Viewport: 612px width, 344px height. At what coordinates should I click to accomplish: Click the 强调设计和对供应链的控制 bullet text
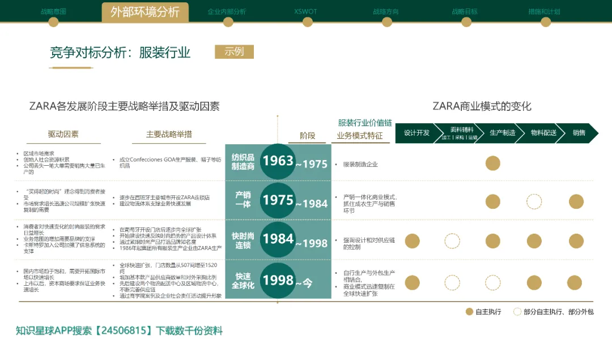click(369, 243)
